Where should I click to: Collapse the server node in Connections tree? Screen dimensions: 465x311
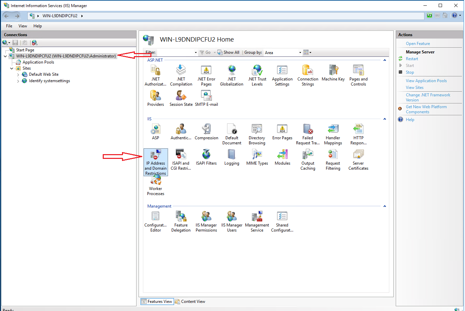point(5,56)
